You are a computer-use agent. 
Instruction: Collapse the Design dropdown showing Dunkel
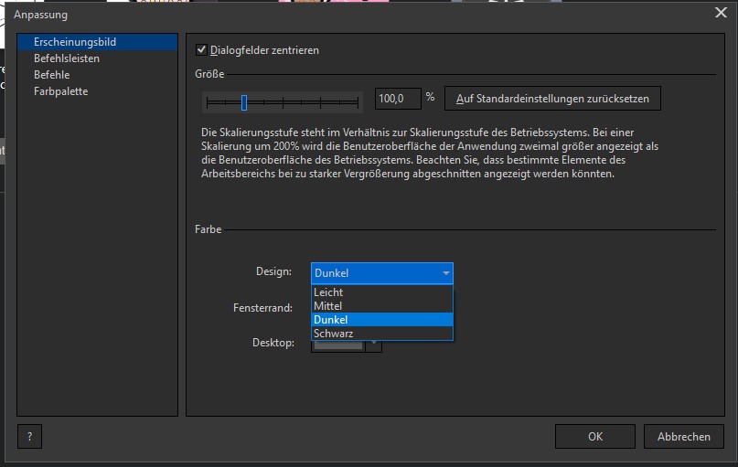(381, 273)
